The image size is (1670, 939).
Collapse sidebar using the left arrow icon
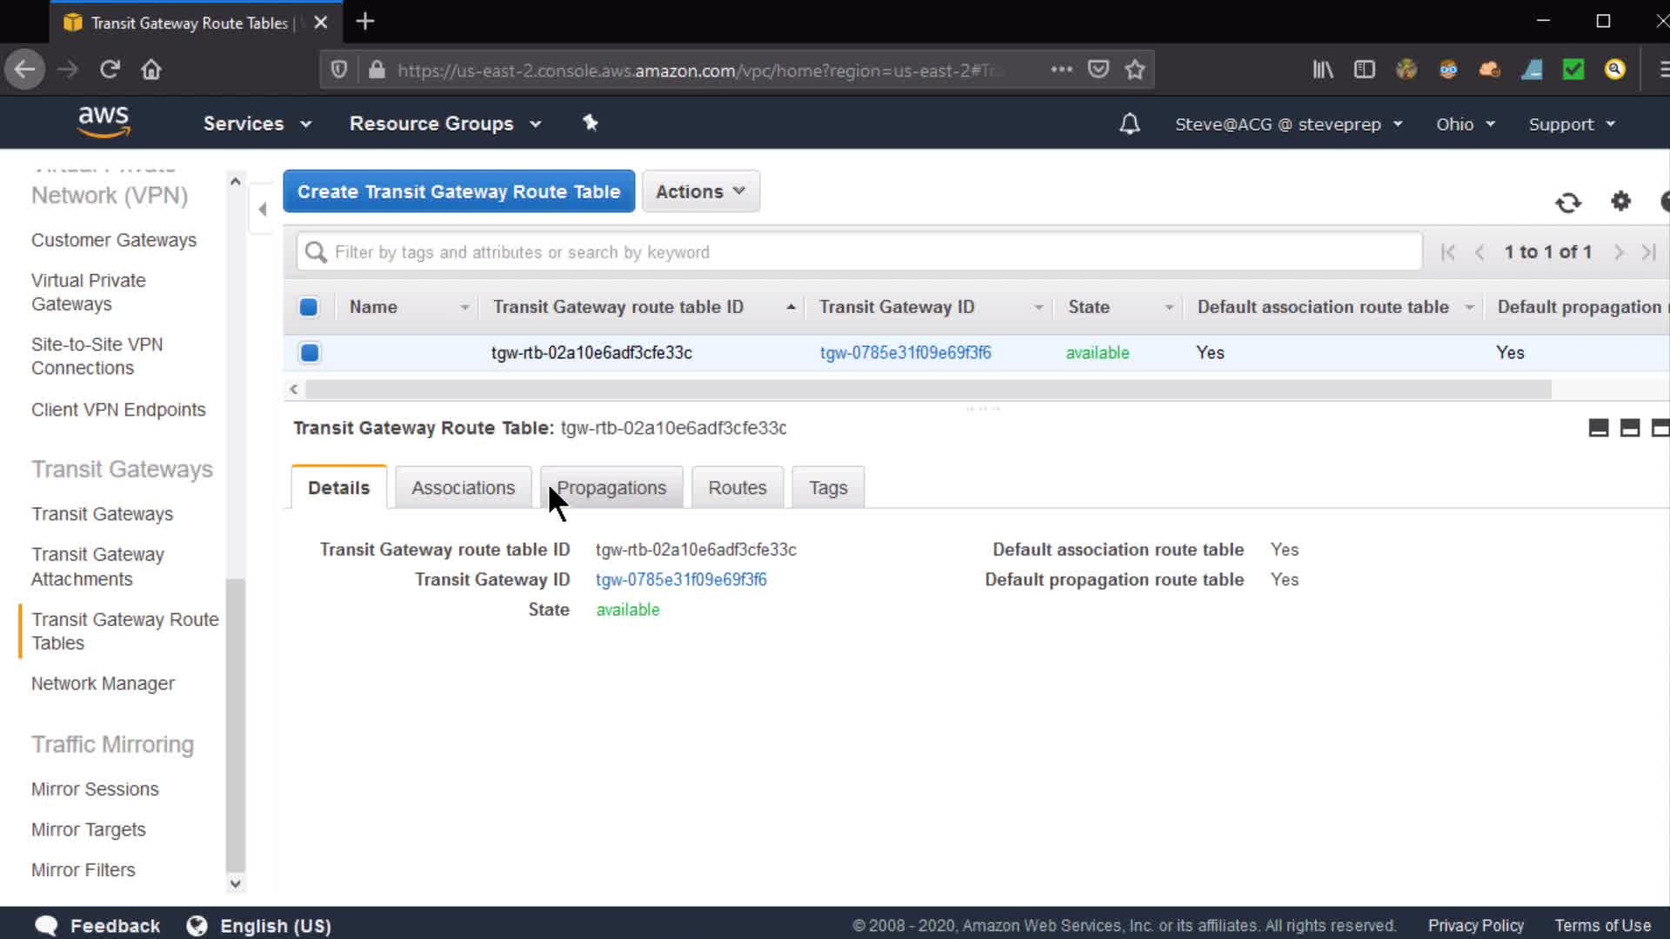coord(263,209)
